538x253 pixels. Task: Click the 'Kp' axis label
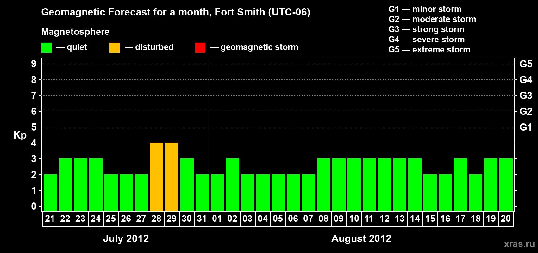20,135
